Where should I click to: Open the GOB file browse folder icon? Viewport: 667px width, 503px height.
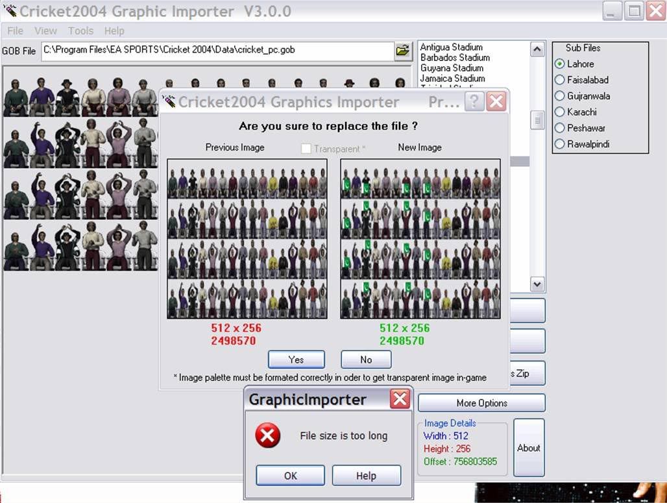coord(402,51)
